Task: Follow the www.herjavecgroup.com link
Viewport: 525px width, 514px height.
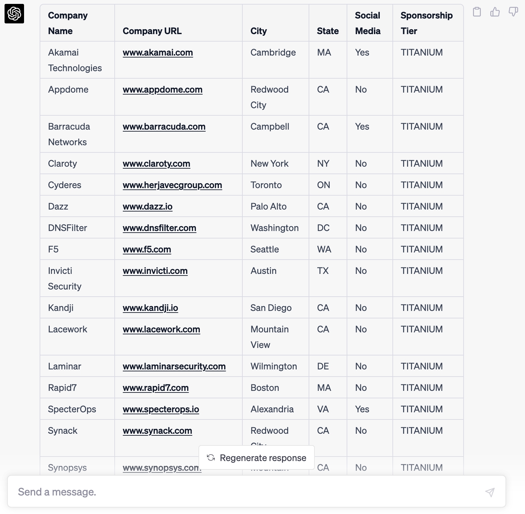Action: point(172,185)
